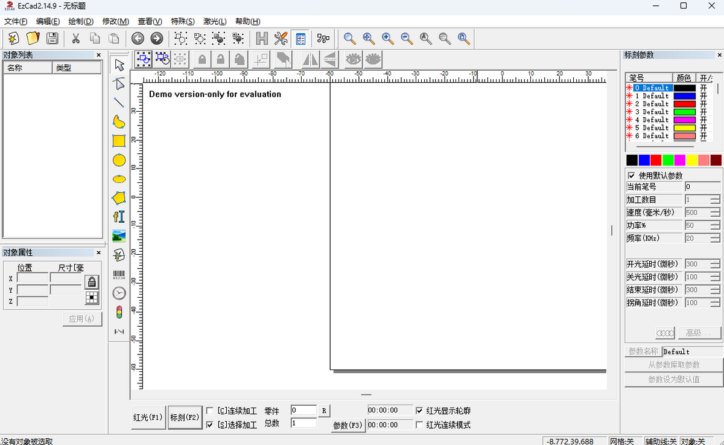Image resolution: width=724 pixels, height=445 pixels.
Task: Adjust 结束延时 stepper arrows
Action: pyautogui.click(x=716, y=290)
